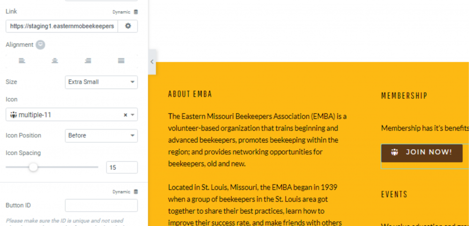Expand the Icon selector arrow
The image size is (469, 226).
pos(133,115)
